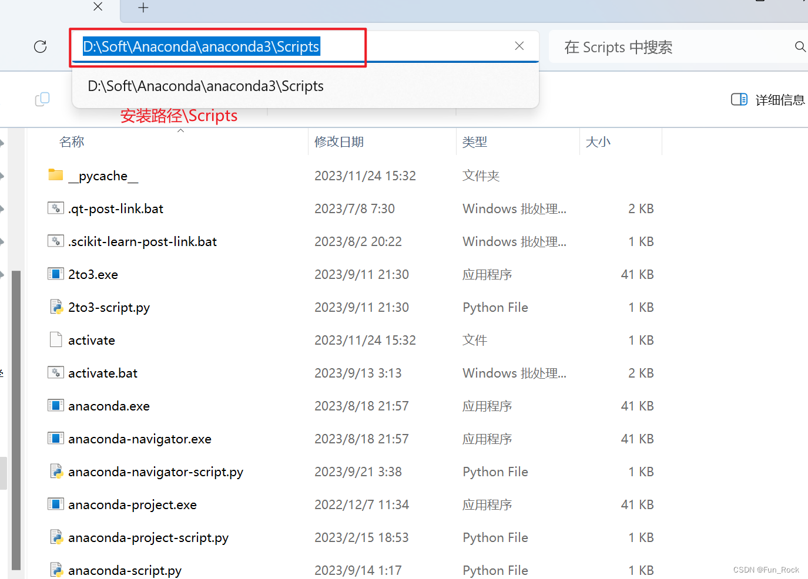This screenshot has height=579, width=808.
Task: Click date 2023/2/15 18:53
Action: 362,537
